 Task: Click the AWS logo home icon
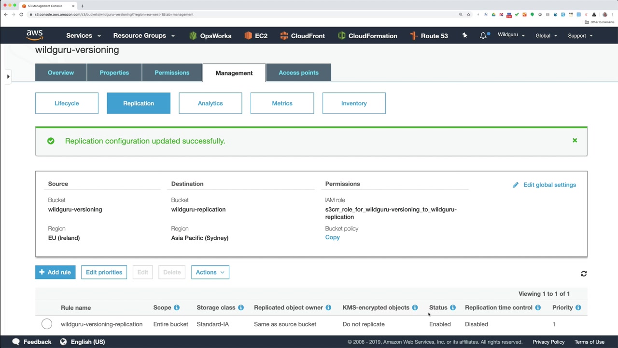(35, 35)
